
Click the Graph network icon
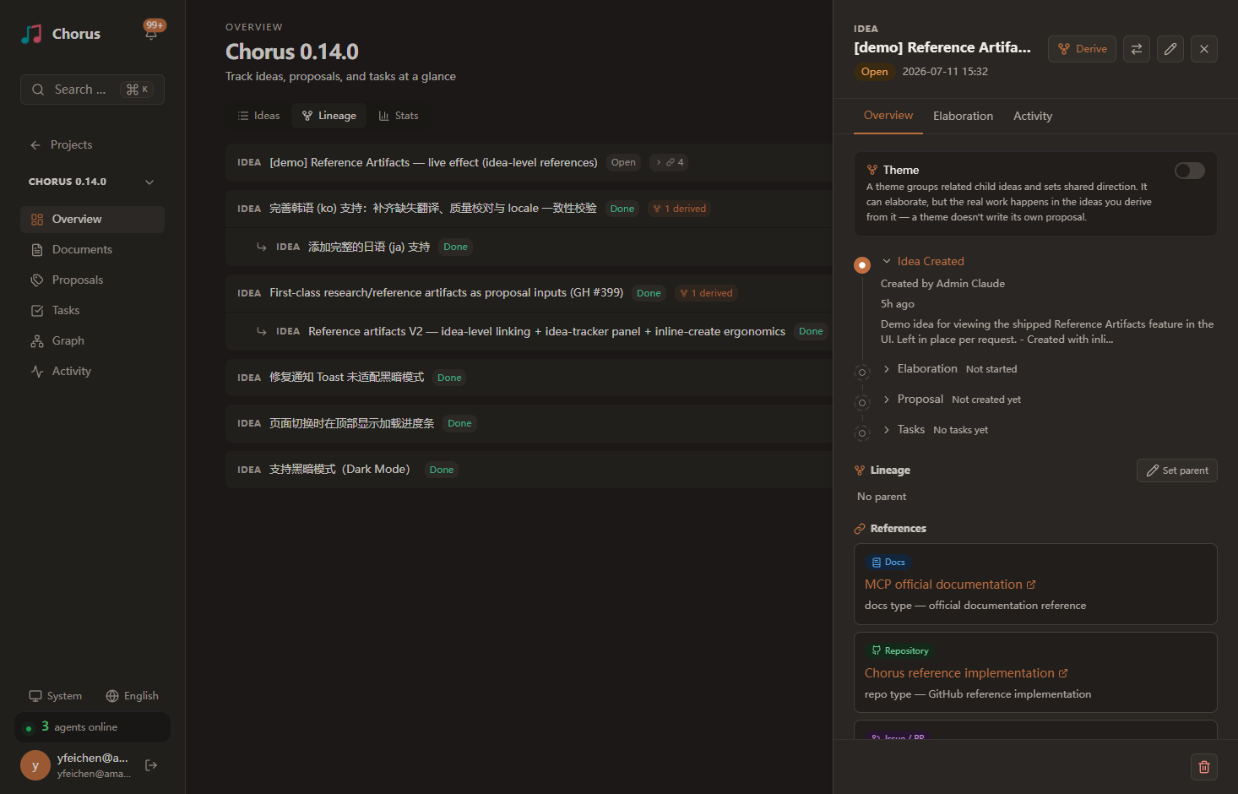coord(37,341)
